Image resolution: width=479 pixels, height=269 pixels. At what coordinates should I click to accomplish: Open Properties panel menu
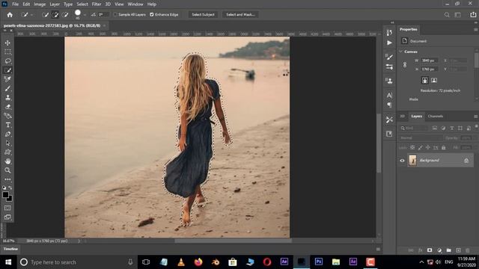pos(476,30)
